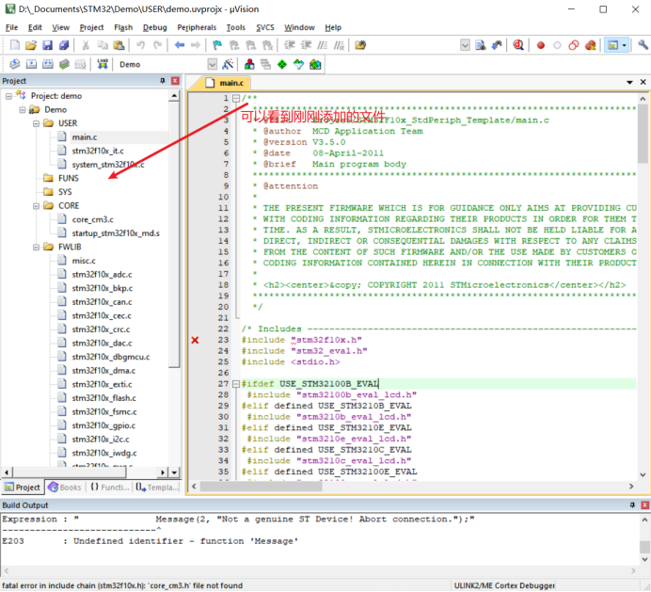The height and width of the screenshot is (592, 651).
Task: Close the Project panel
Action: coord(175,81)
